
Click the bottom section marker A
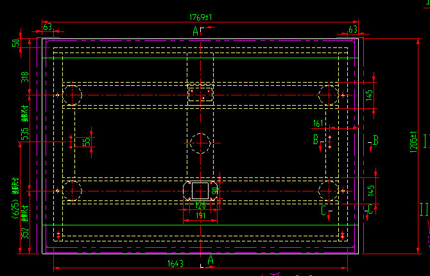pyautogui.click(x=210, y=259)
